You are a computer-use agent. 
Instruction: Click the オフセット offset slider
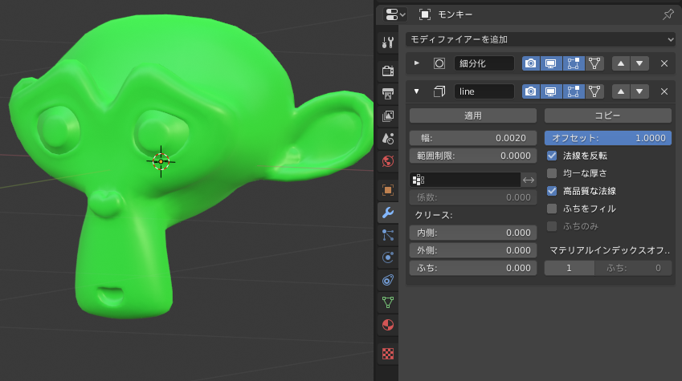pyautogui.click(x=607, y=138)
